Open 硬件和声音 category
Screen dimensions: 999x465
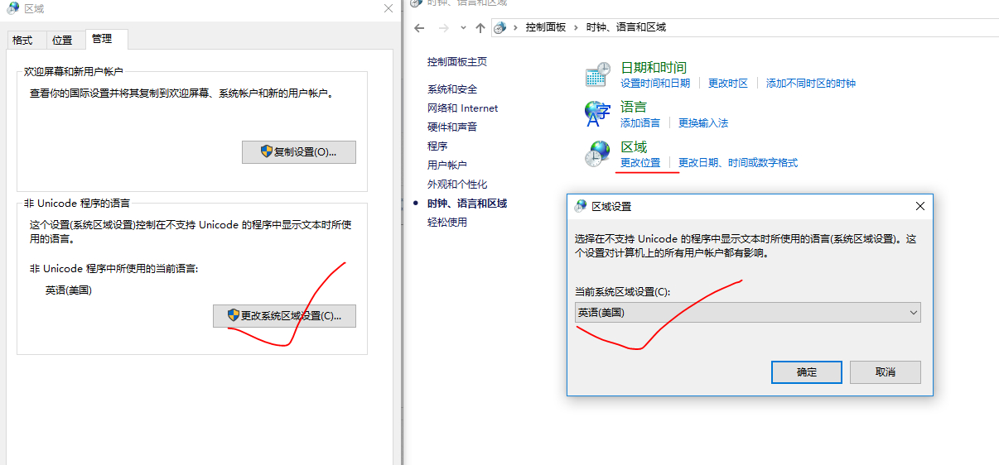pos(452,127)
